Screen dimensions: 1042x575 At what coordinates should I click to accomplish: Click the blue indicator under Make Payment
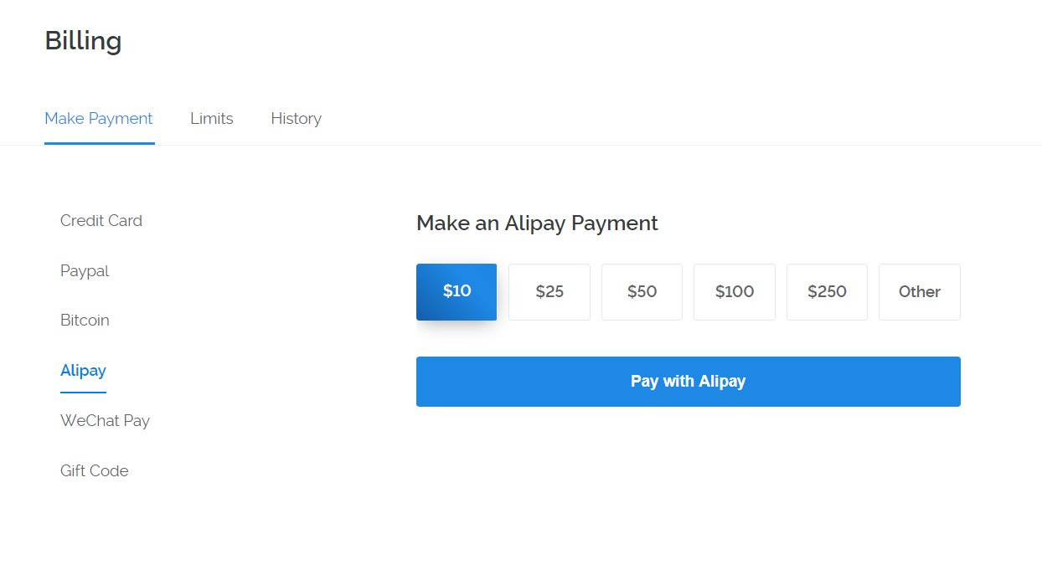99,143
